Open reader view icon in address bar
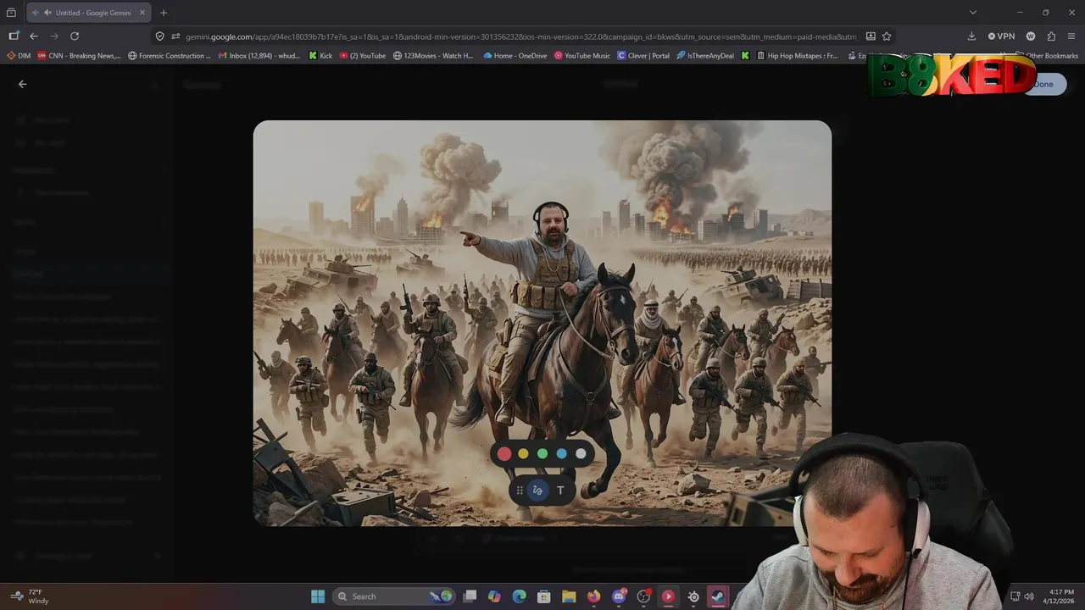The image size is (1085, 610). point(871,36)
